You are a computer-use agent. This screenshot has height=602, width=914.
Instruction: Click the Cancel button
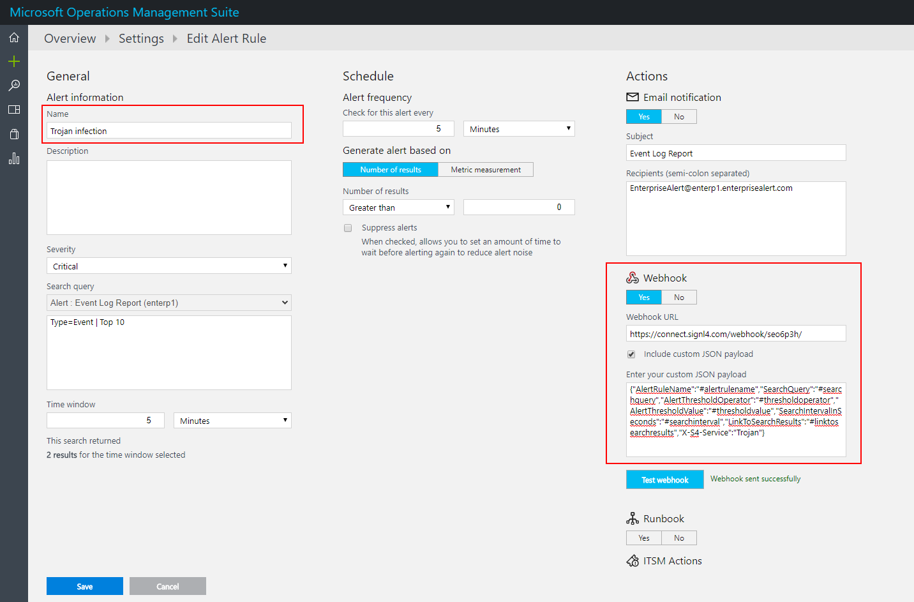(x=168, y=586)
